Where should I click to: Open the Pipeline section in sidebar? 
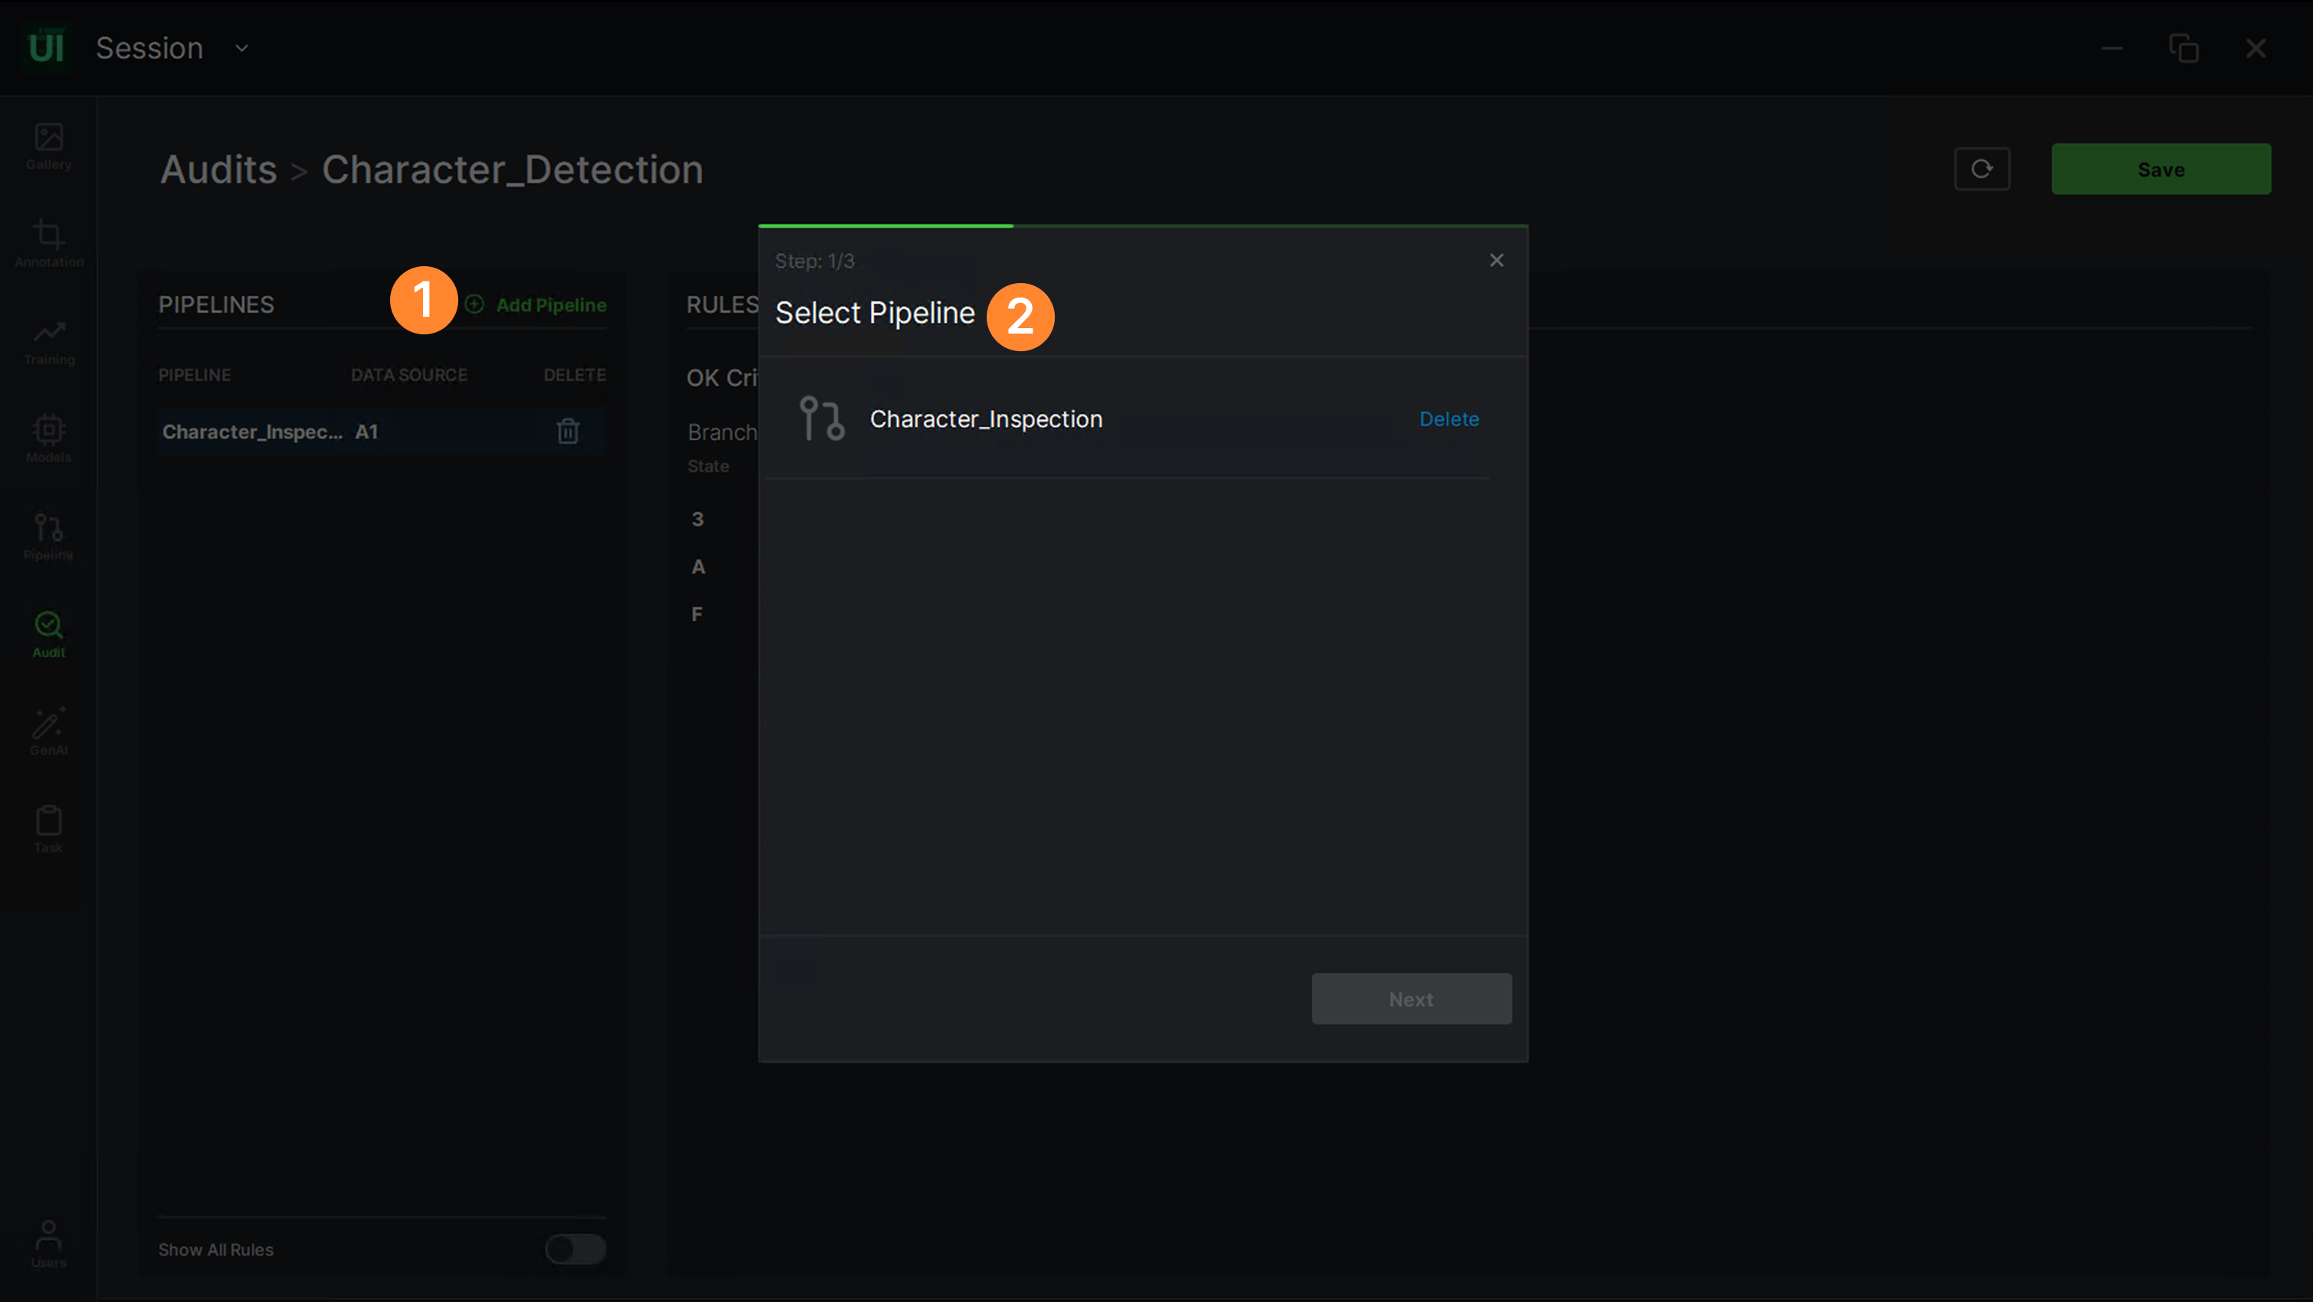pos(48,537)
